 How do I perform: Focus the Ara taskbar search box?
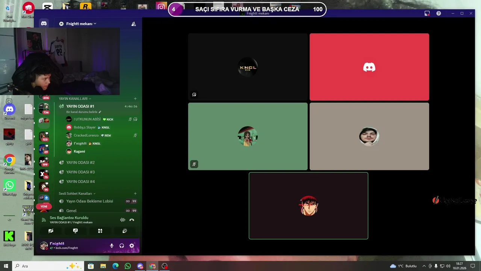pos(48,266)
